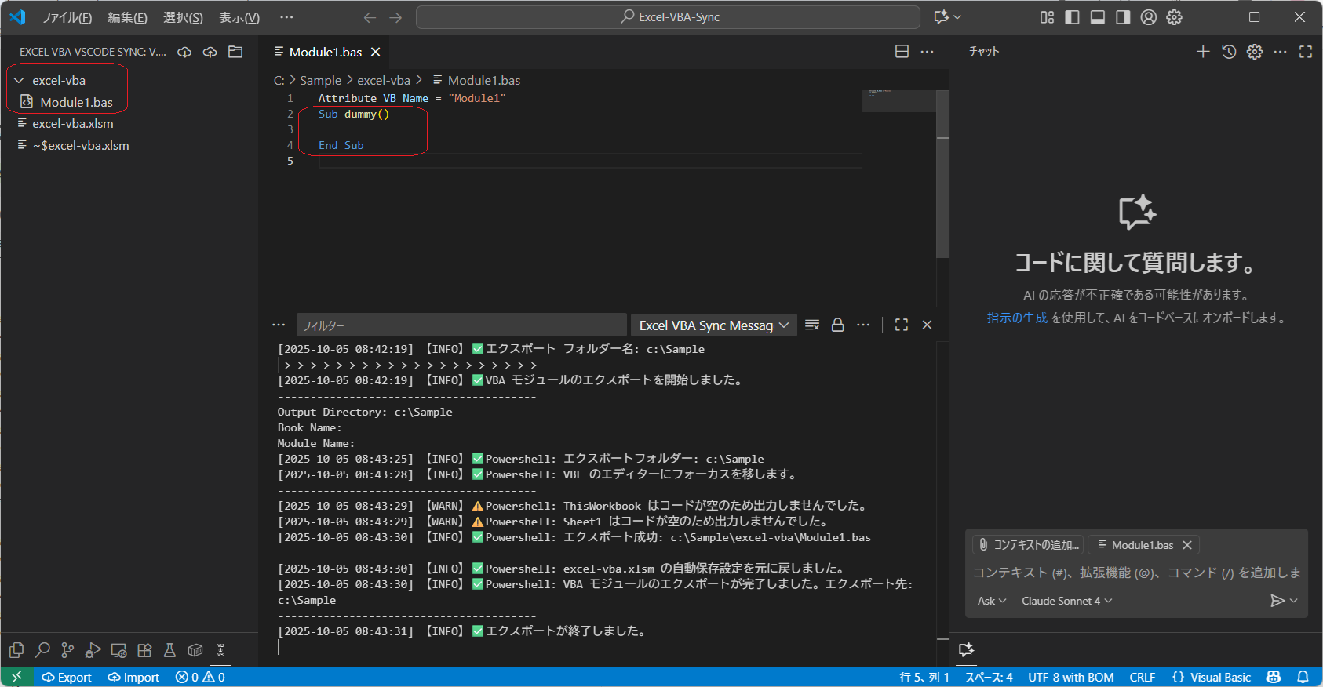Viewport: 1323px width, 687px height.
Task: Open chat settings gear
Action: pyautogui.click(x=1255, y=52)
